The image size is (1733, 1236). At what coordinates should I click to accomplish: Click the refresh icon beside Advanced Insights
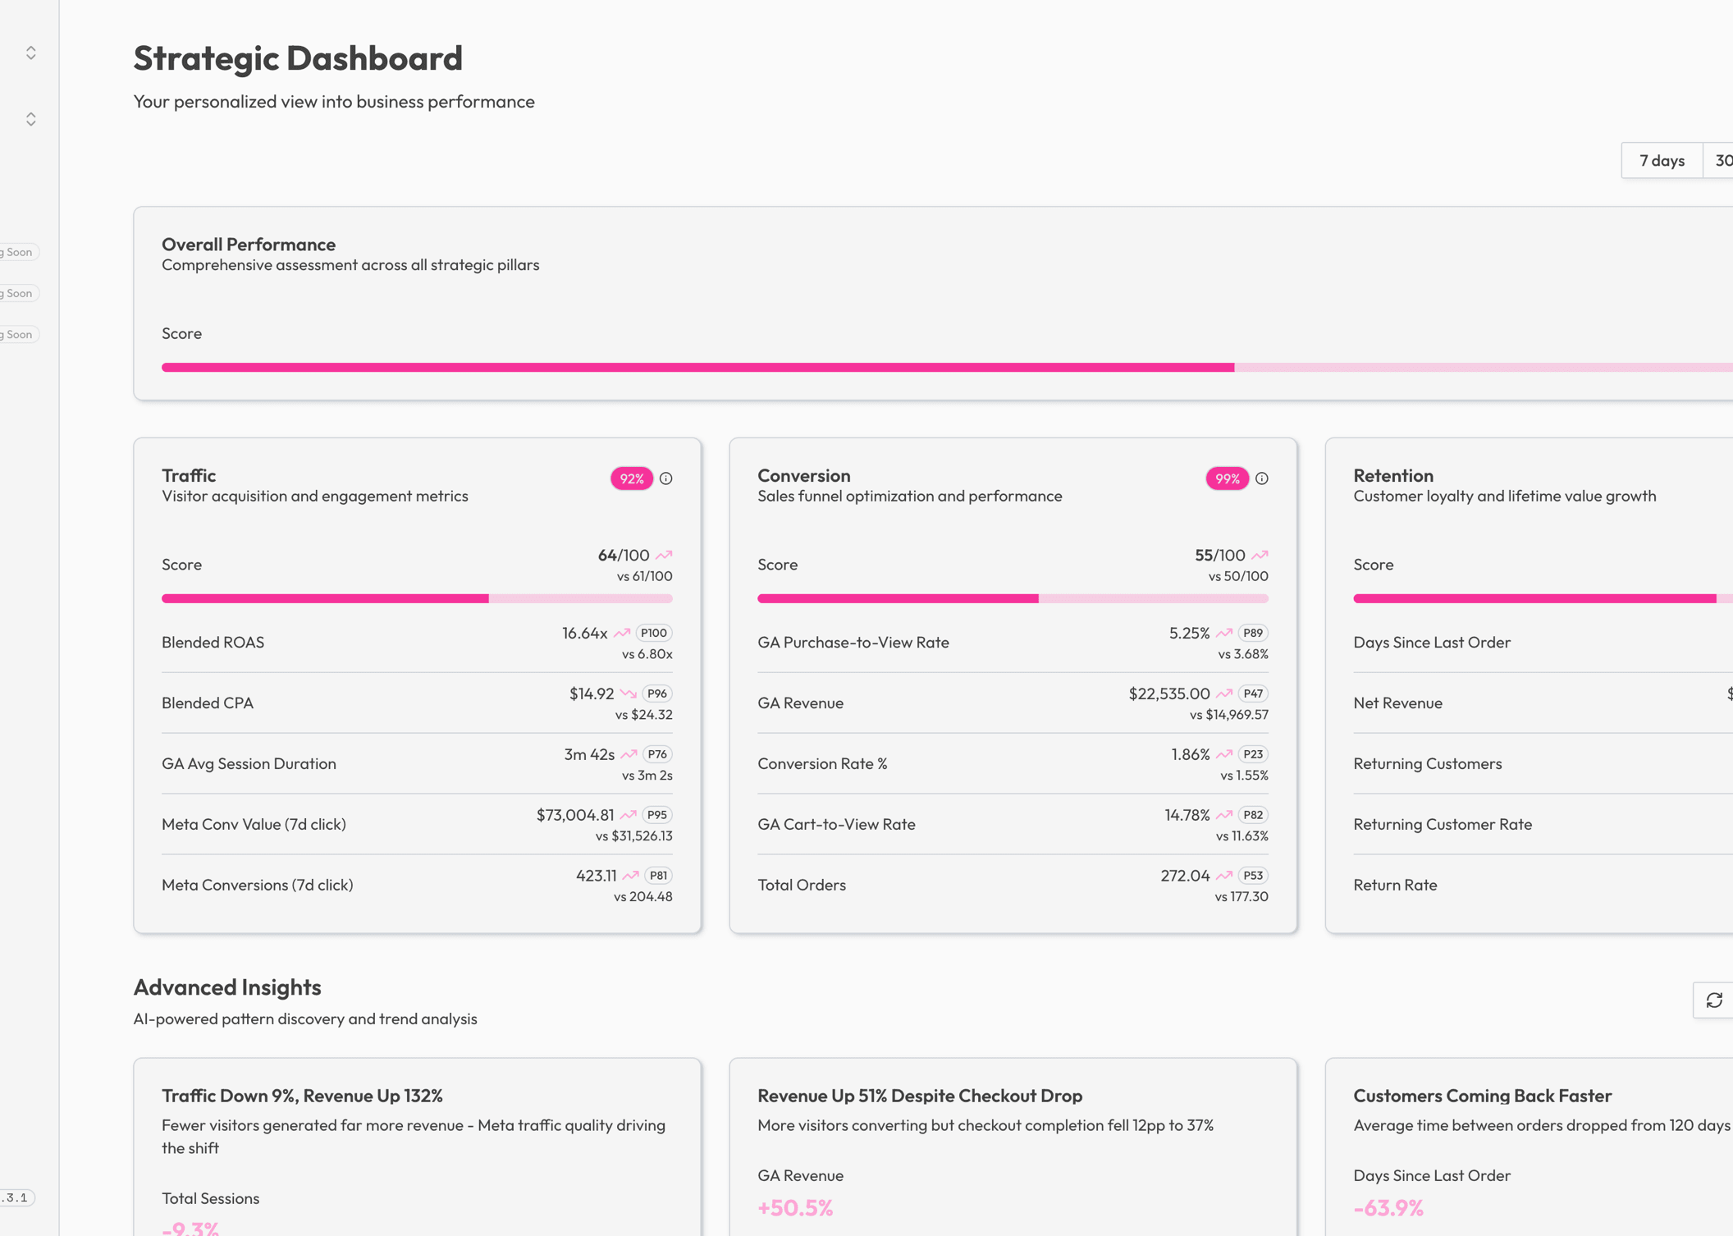(x=1715, y=1000)
